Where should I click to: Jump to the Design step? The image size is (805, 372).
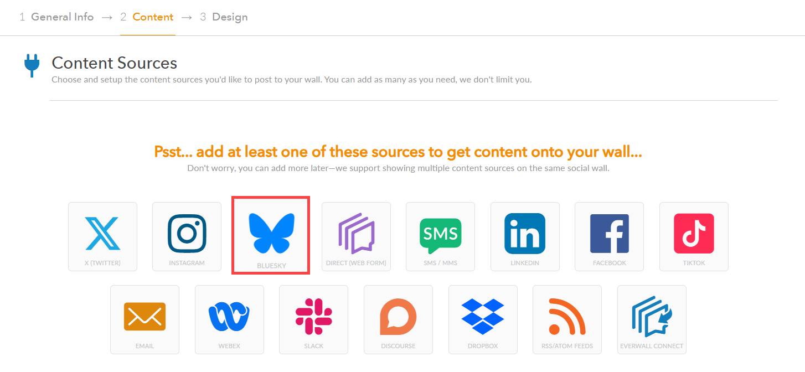tap(224, 17)
